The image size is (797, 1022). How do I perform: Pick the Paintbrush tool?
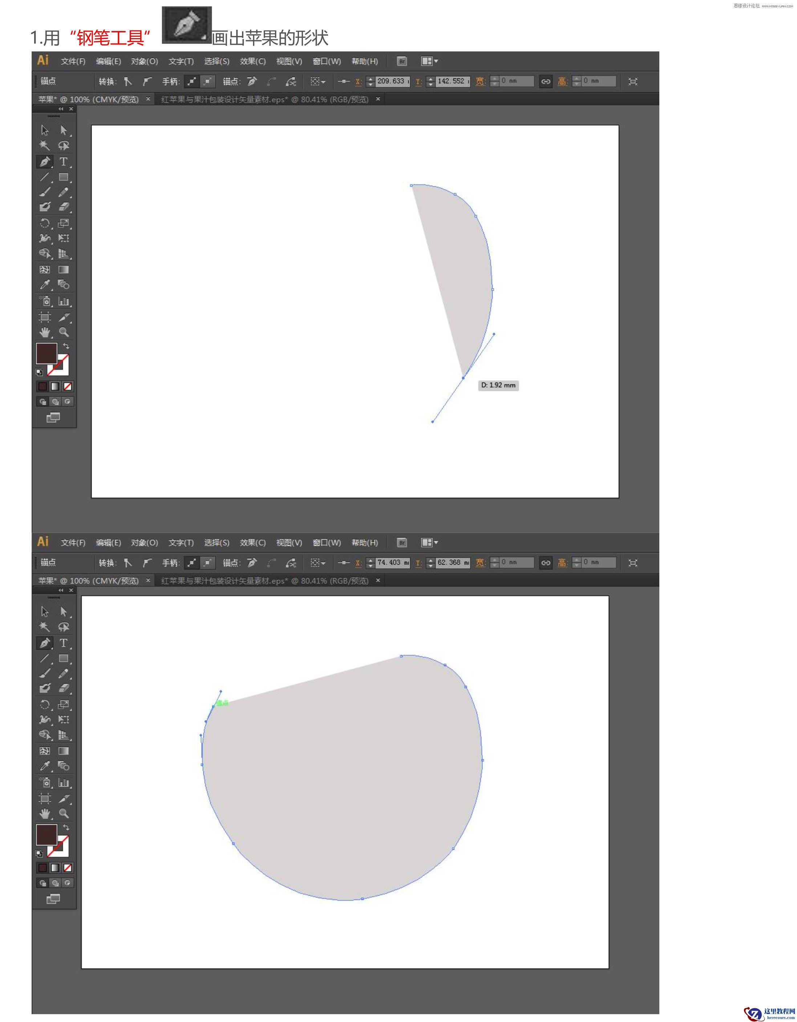tap(44, 192)
